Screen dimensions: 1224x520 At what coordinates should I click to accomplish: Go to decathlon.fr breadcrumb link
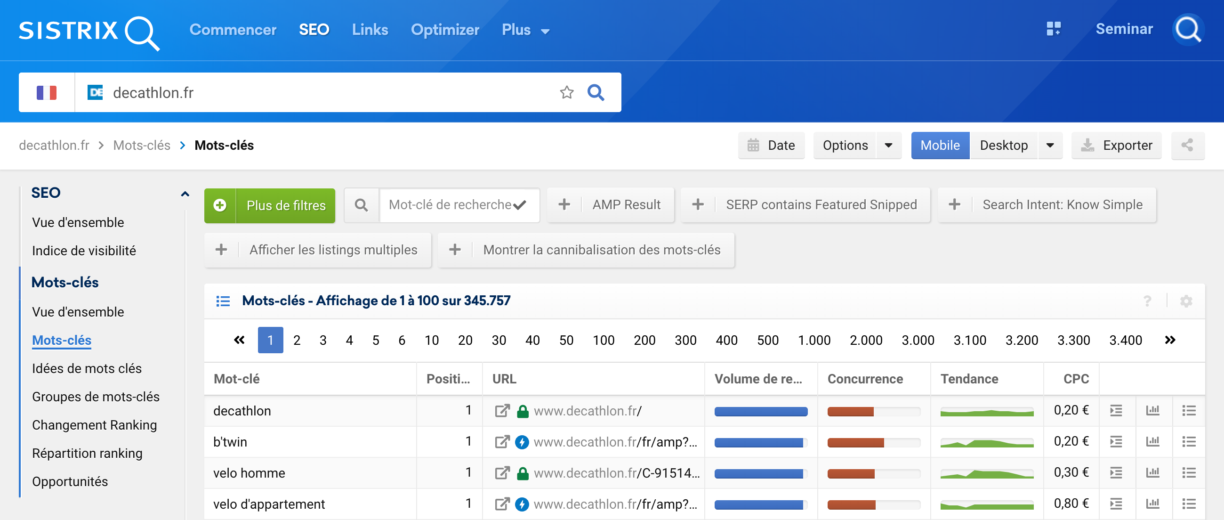[54, 146]
